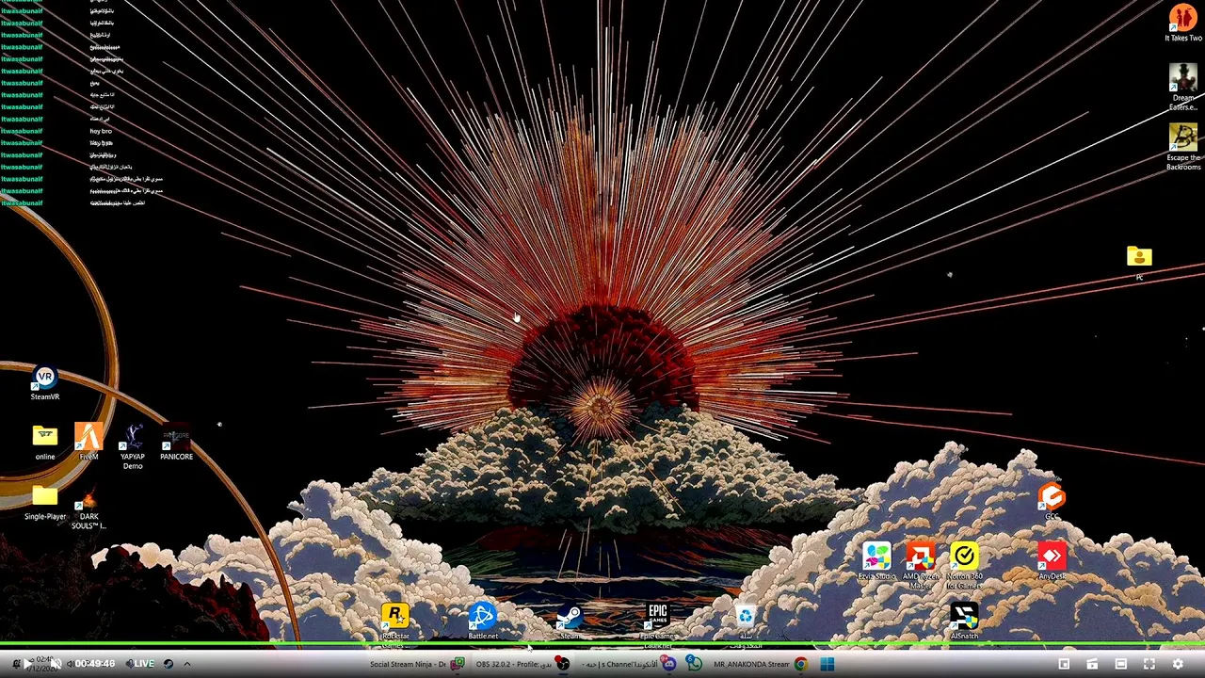This screenshot has width=1205, height=678.
Task: Open the AMD Ryzen Master shortcut
Action: 920,565
